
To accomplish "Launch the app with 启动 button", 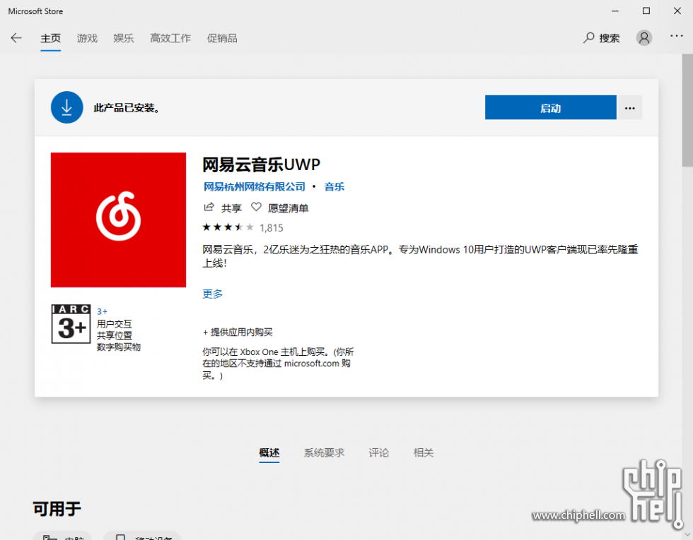I will pos(551,107).
